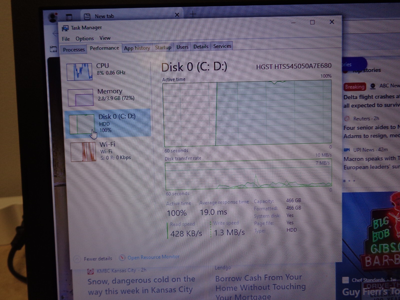The image size is (400, 300).
Task: Select the Memory usage graph thumbnail
Action: (x=81, y=97)
